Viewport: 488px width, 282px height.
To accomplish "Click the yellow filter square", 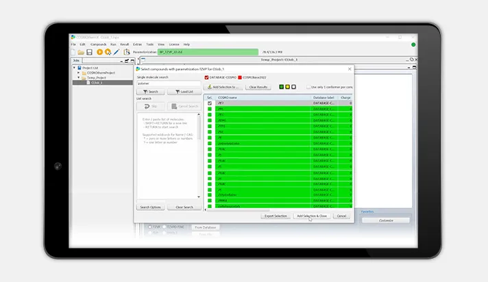I will tap(288, 87).
